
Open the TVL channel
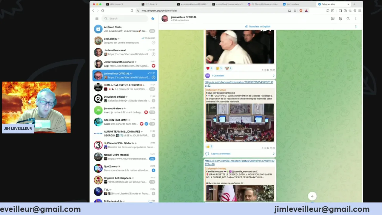tap(125, 191)
